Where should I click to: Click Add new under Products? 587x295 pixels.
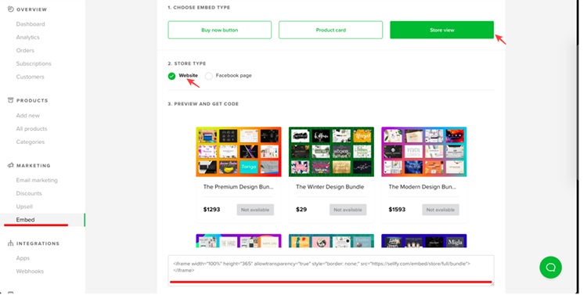[27, 115]
